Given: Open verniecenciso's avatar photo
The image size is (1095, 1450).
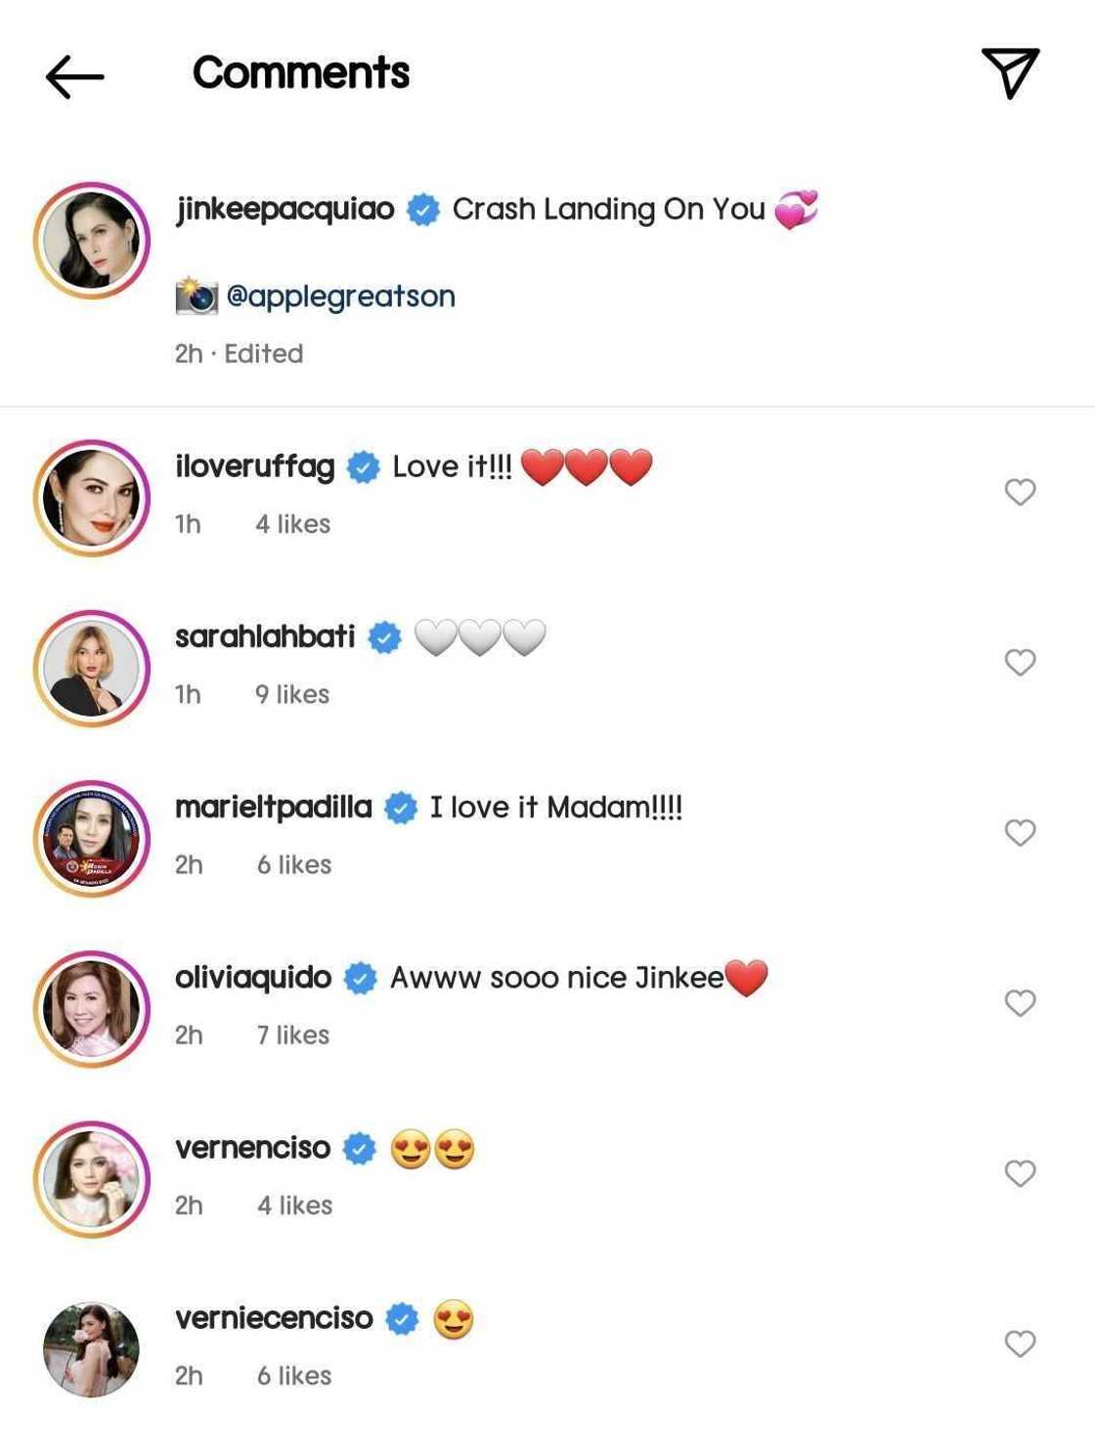Looking at the screenshot, I should 92,1349.
